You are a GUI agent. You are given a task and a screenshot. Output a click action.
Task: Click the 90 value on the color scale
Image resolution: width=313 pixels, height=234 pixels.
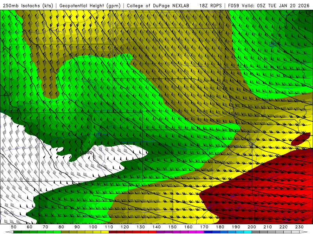[77, 227]
